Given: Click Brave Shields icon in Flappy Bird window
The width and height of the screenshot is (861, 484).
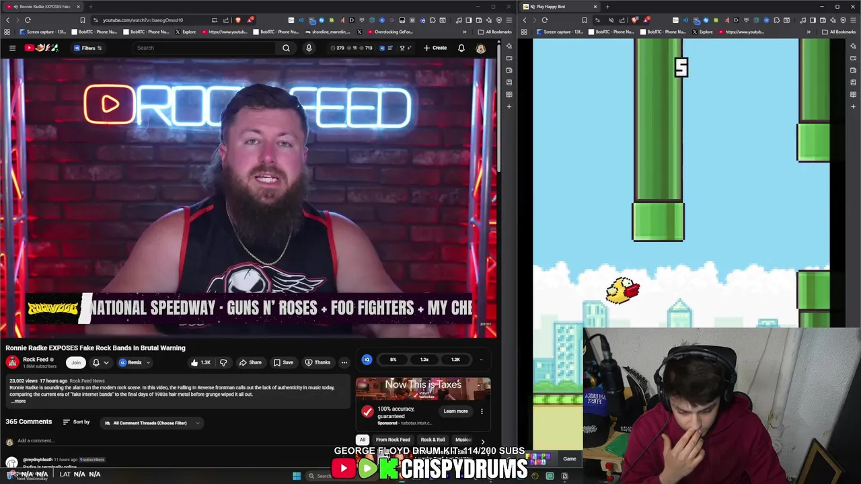Looking at the screenshot, I should [634, 20].
